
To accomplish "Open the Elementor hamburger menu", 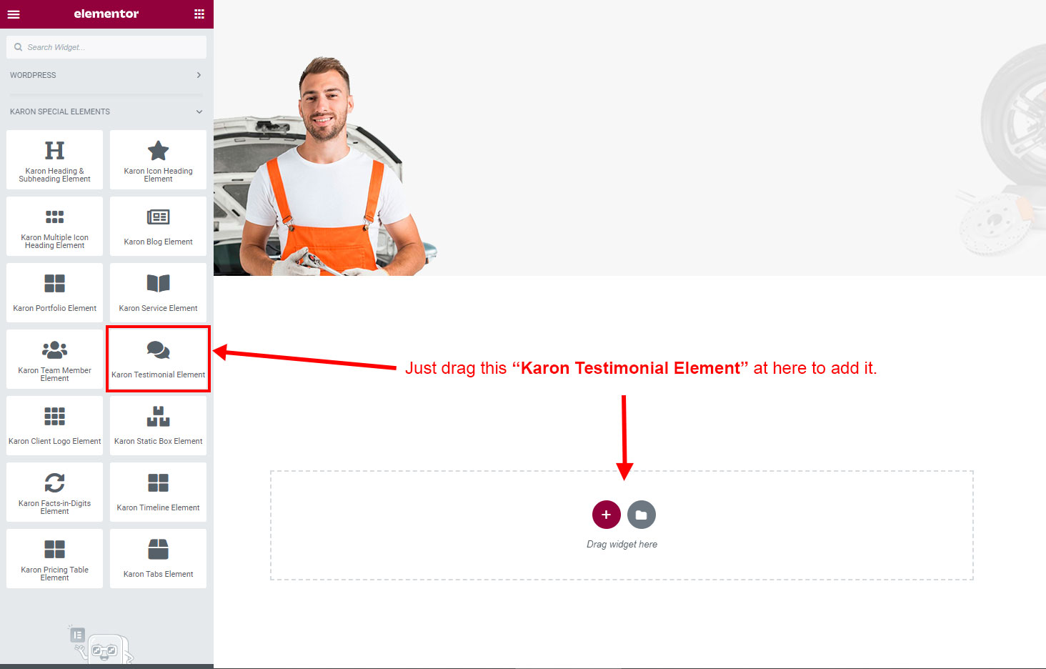I will click(x=14, y=14).
